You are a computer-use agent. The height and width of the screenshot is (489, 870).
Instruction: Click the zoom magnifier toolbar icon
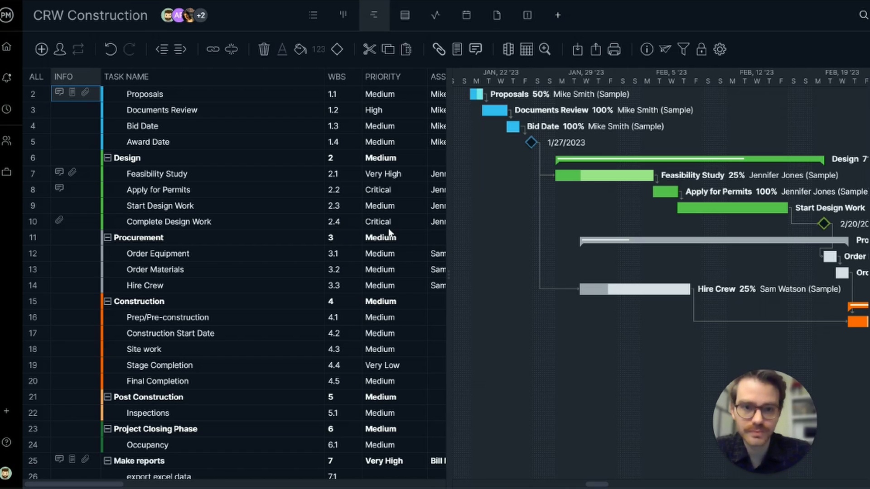click(545, 49)
